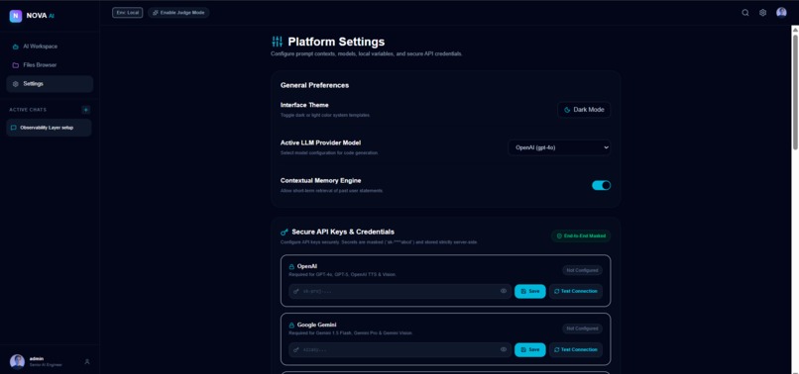Click the gear icon in top bar
799x374 pixels.
pyautogui.click(x=763, y=13)
